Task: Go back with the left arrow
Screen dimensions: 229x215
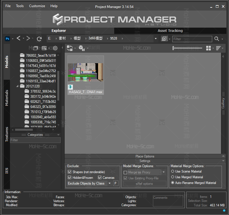Action: tap(19, 38)
